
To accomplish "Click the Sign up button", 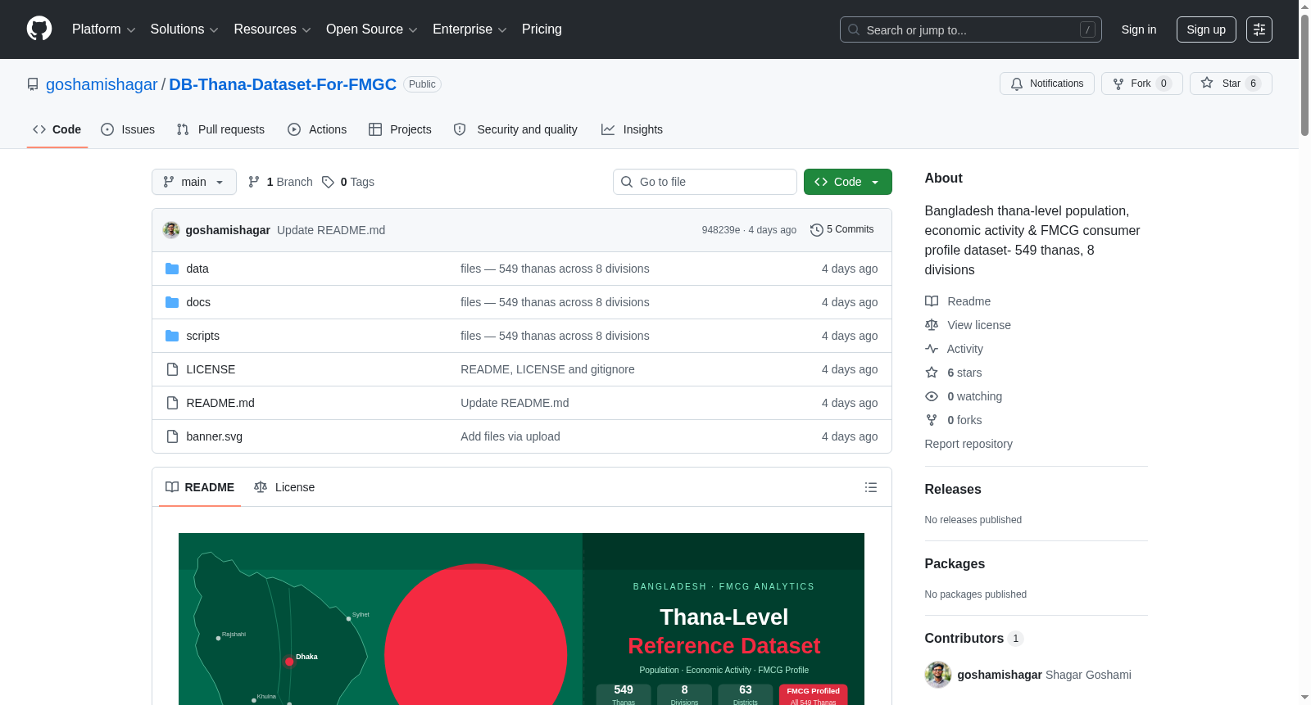I will [1206, 29].
